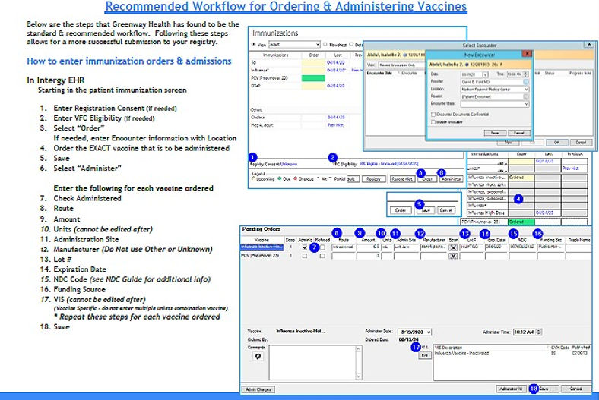
Task: Click Prev Hist link for Hep A, adult
Action: click(335, 125)
